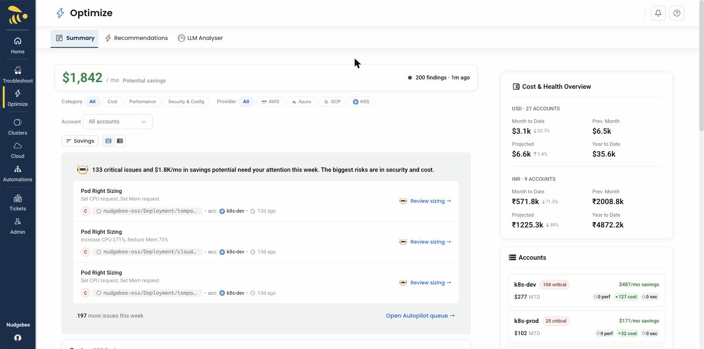Screen dimensions: 704x349
Task: Filter by Performance category
Action: [142, 102]
